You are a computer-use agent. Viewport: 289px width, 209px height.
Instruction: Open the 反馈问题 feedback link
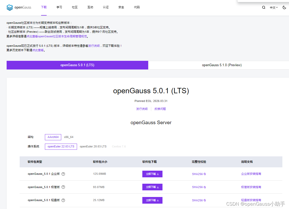click(160, 109)
